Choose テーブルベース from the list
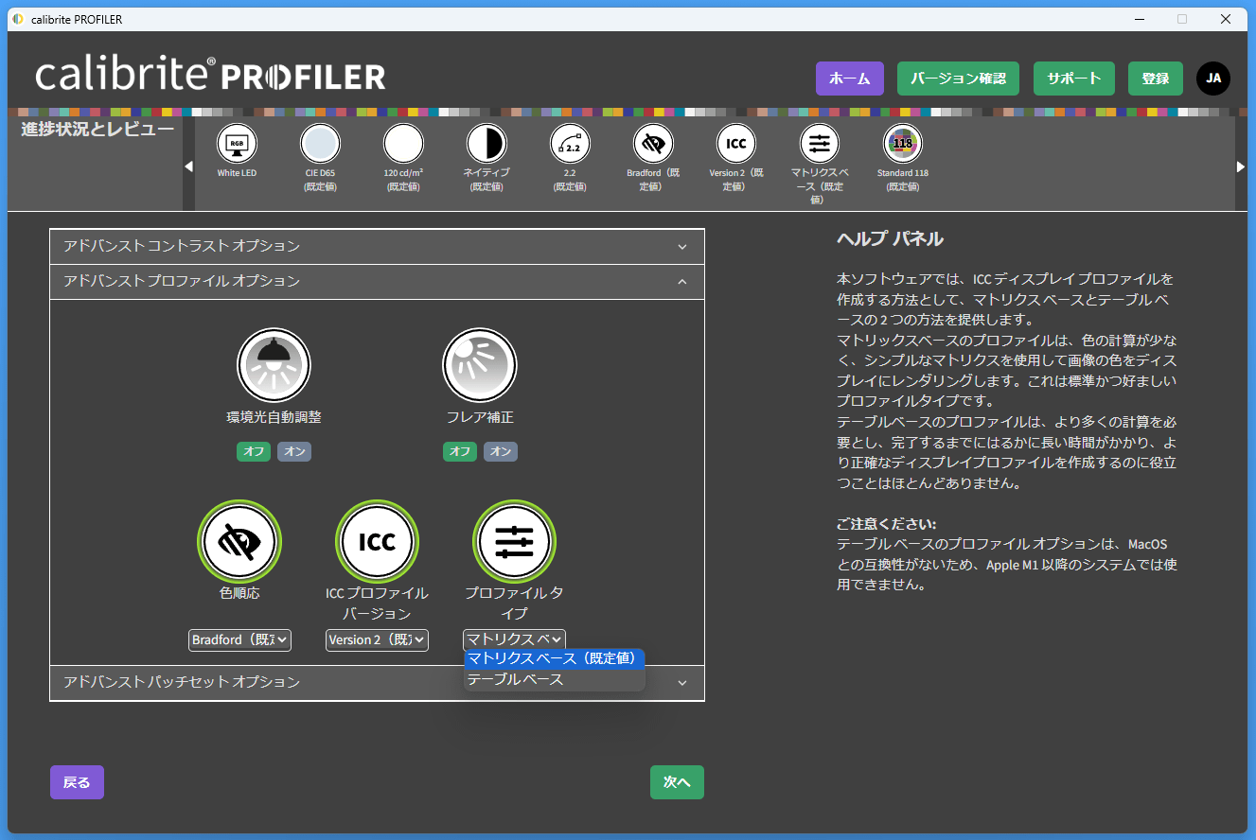The height and width of the screenshot is (840, 1256). pos(555,679)
